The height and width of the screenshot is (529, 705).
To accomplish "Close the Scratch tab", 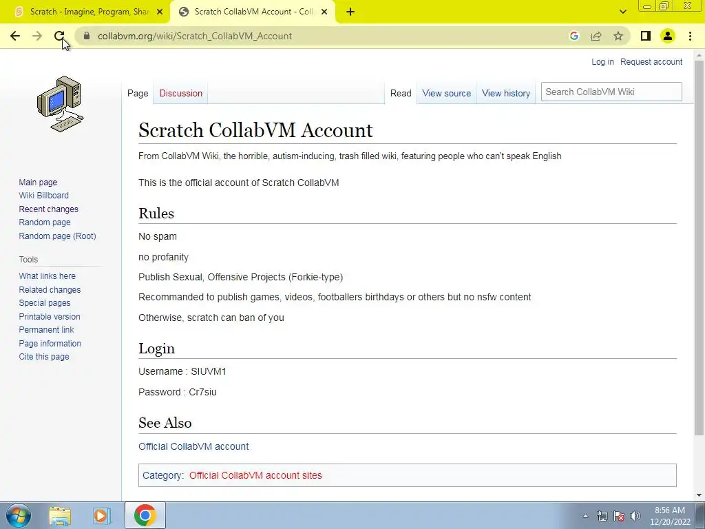I will click(x=160, y=12).
